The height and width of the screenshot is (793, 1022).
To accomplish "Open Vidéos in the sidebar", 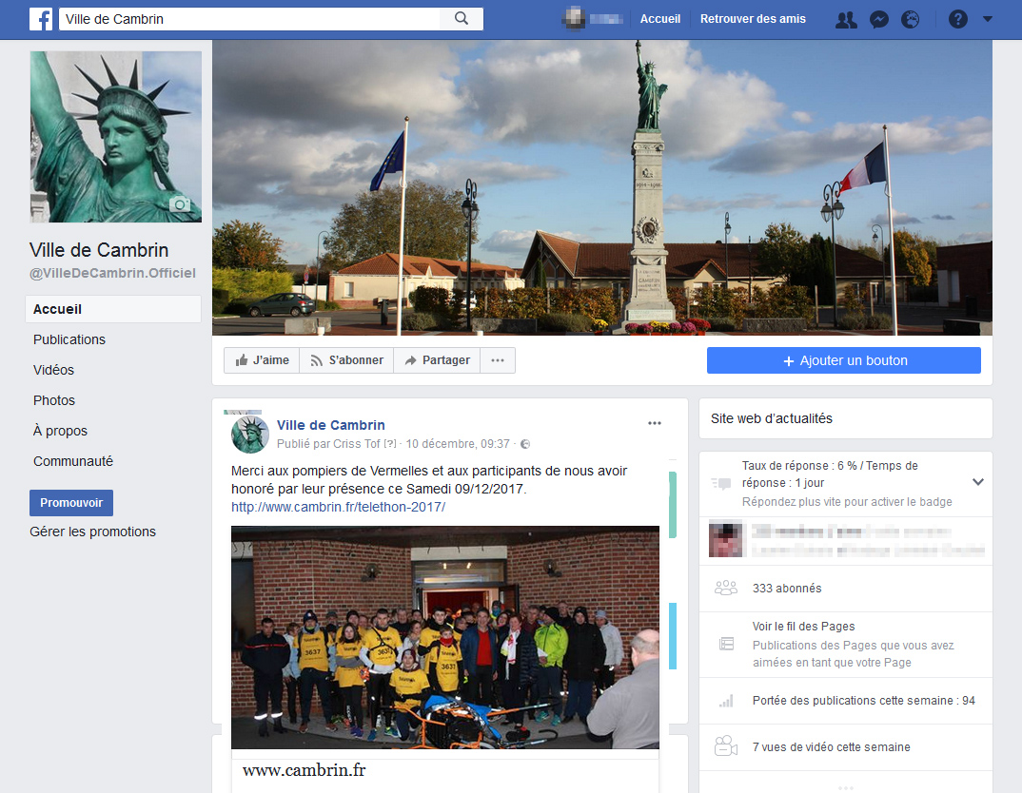I will [53, 371].
